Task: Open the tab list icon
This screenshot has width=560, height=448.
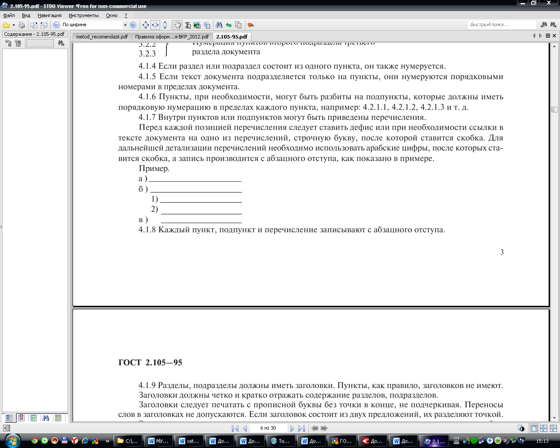Action: tap(548, 36)
